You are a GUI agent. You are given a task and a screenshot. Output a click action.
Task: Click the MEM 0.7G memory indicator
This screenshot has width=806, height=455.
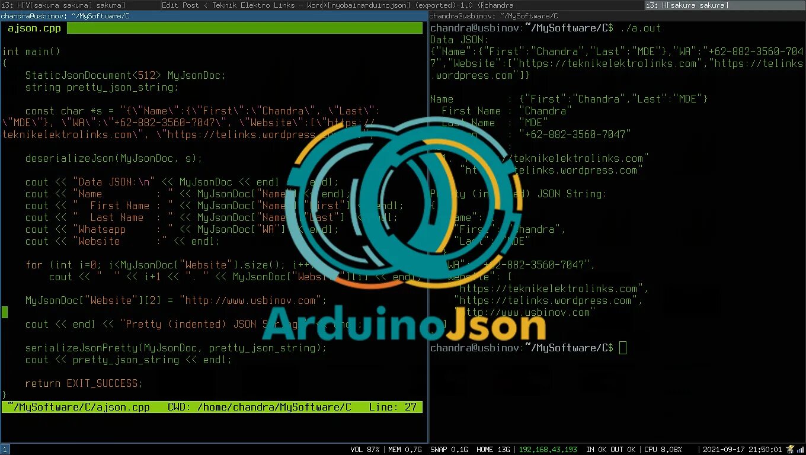(x=405, y=449)
